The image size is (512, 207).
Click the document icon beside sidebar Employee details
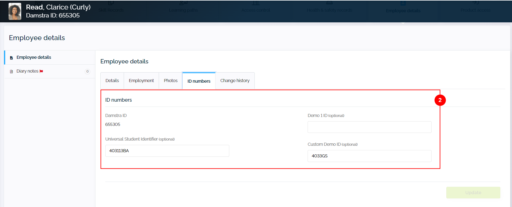[11, 58]
